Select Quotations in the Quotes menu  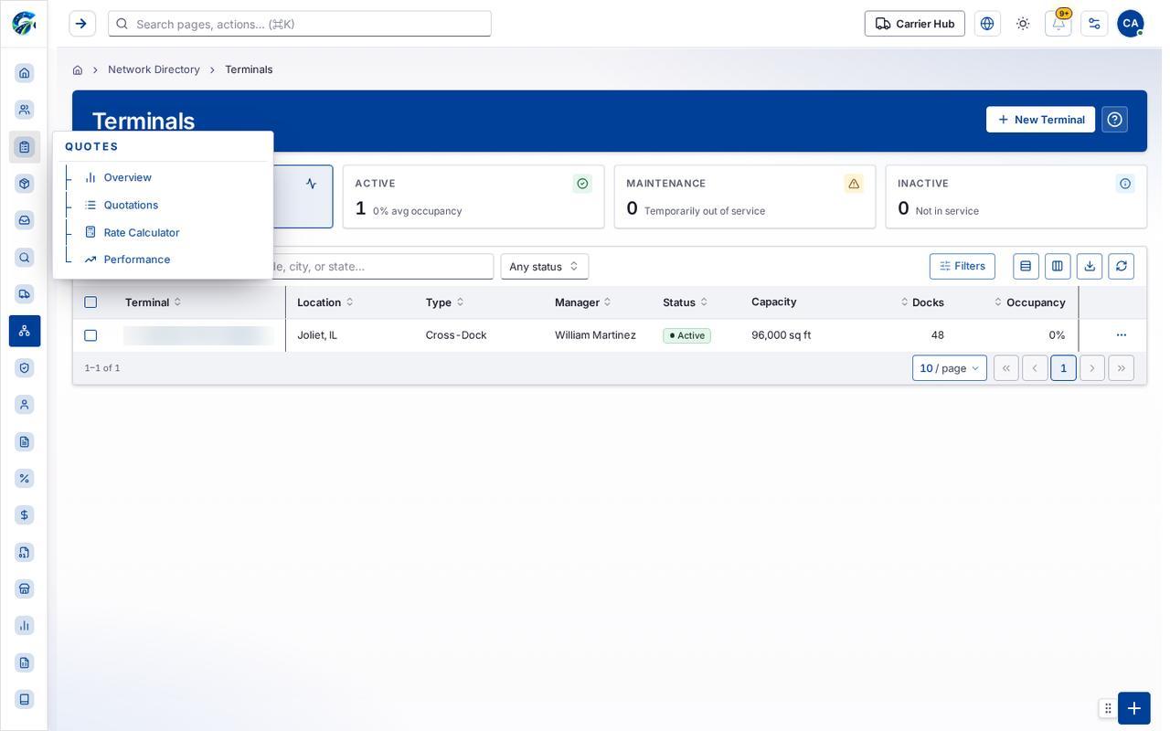coord(131,205)
